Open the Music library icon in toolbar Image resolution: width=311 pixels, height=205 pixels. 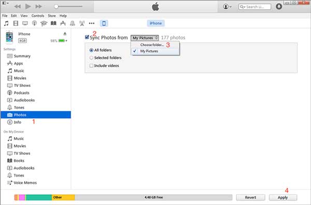coord(6,23)
